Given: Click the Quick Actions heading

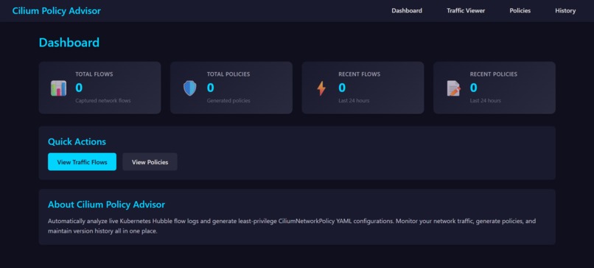Looking at the screenshot, I should [77, 142].
